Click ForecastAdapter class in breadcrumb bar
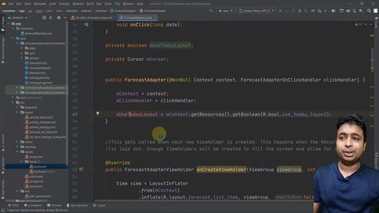Screen dimensions: 379x213 (123, 11)
